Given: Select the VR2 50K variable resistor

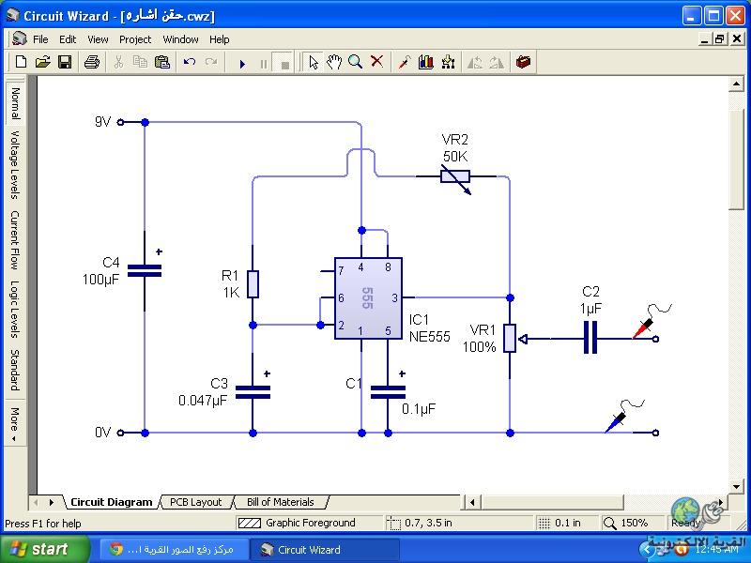Looking at the screenshot, I should coord(455,176).
